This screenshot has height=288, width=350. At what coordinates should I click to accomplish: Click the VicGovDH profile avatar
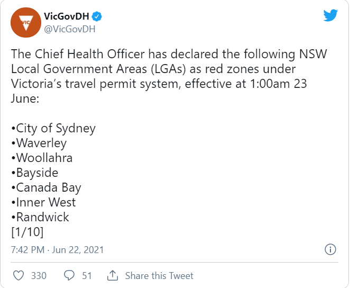tap(26, 23)
